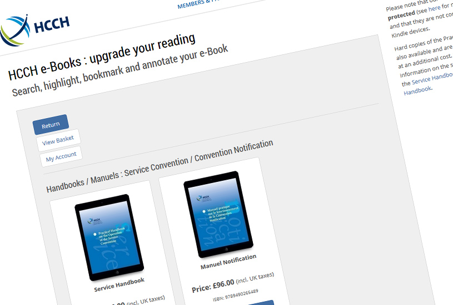This screenshot has width=453, height=305.
Task: Click the 'HCCH e-Books : upgrade your reading' heading
Action: [102, 57]
